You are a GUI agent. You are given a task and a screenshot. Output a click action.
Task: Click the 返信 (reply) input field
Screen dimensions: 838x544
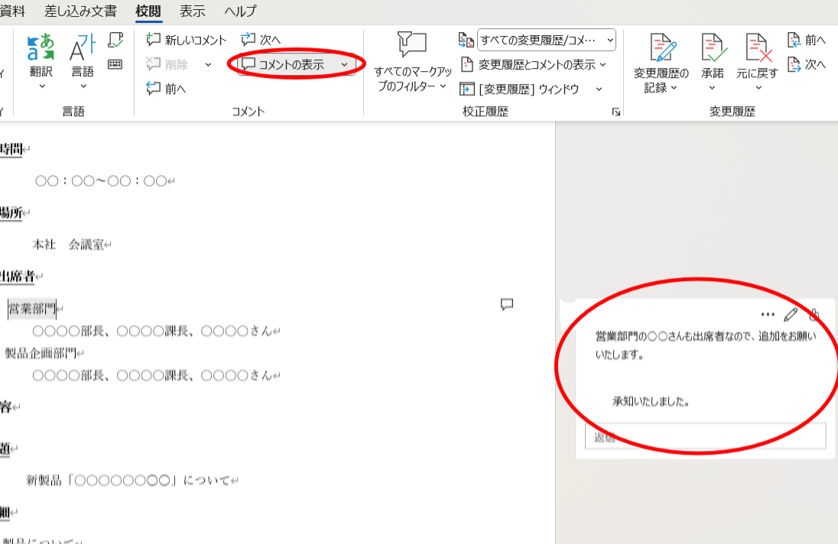(703, 436)
